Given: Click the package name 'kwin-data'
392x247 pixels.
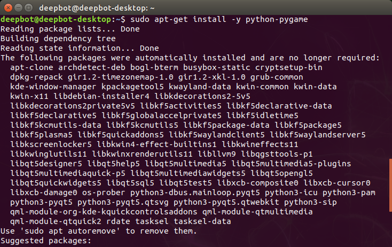Looking at the screenshot, I should click(x=315, y=87).
